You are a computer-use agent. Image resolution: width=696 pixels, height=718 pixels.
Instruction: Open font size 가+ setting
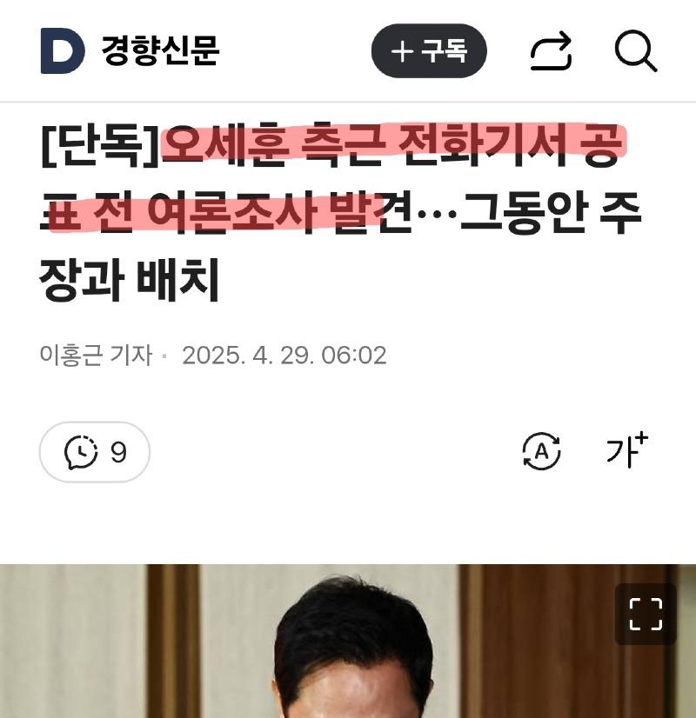point(626,449)
